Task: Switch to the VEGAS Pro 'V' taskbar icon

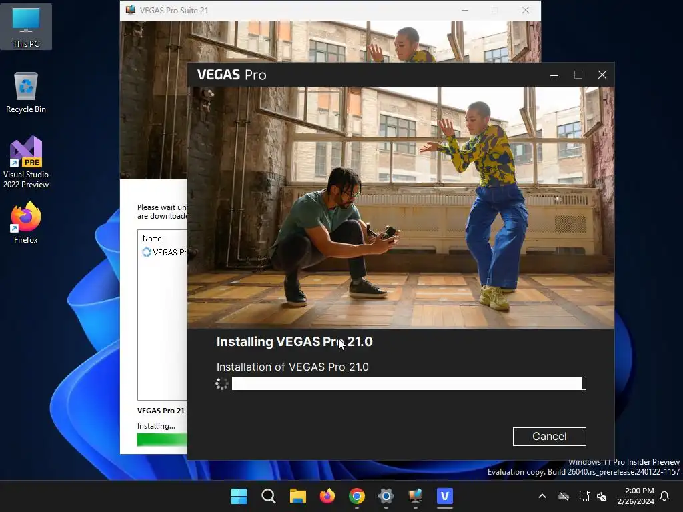Action: pos(445,496)
